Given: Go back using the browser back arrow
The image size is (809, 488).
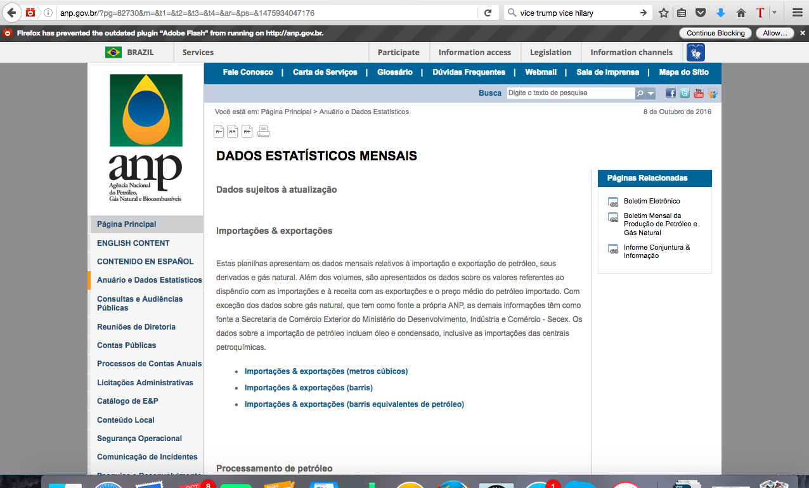Looking at the screenshot, I should click(x=11, y=13).
